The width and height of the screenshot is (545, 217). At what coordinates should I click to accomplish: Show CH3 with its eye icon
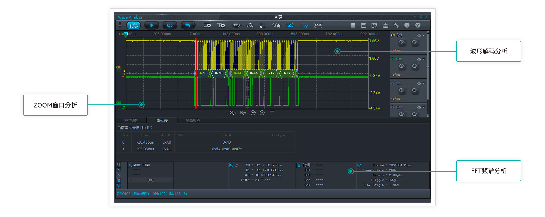point(393,83)
